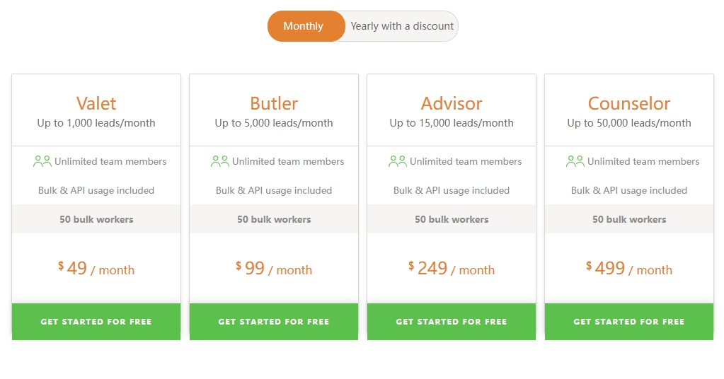This screenshot has width=724, height=379.
Task: Select the Valet plan title
Action: [x=96, y=103]
